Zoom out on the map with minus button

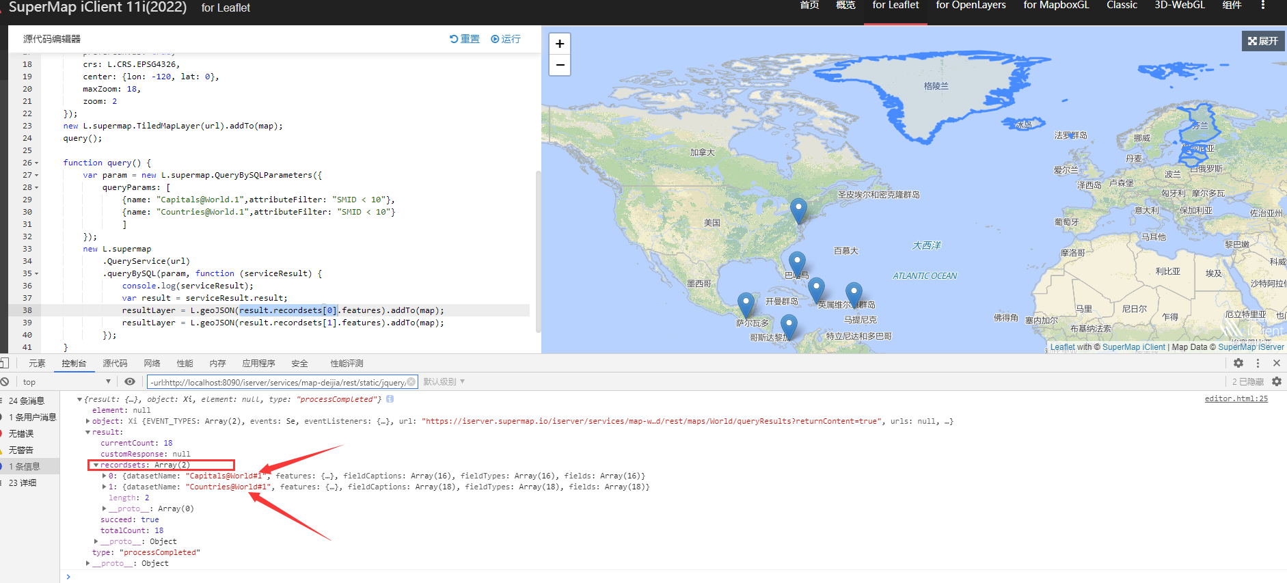tap(560, 65)
